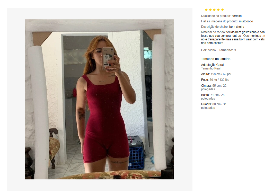Image resolution: width=273 pixels, height=194 pixels.
Task: Click the 'Fiel às imagens do produto' line
Action: 227,21
